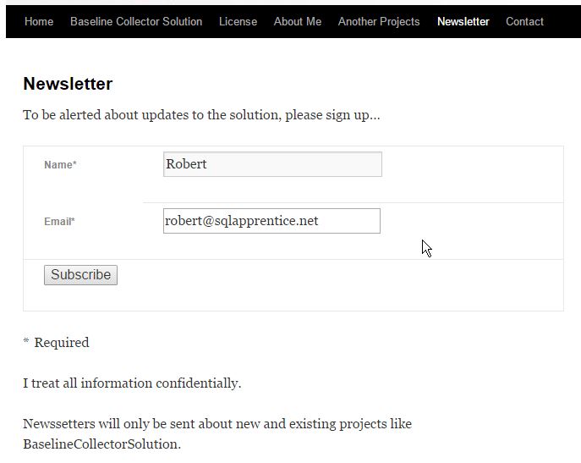
Task: Click the Name input field containing Robert
Action: coord(272,164)
